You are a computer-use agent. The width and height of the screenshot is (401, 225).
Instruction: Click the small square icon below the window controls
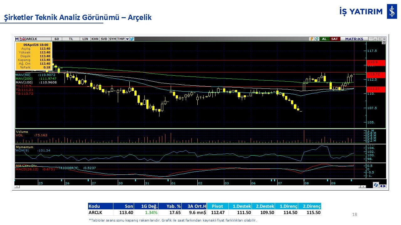[x=384, y=42]
